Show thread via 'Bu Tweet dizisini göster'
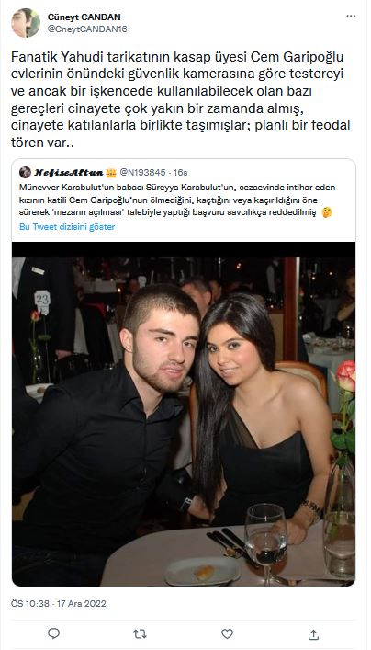Screen dimensions: 371x650 click(x=67, y=227)
